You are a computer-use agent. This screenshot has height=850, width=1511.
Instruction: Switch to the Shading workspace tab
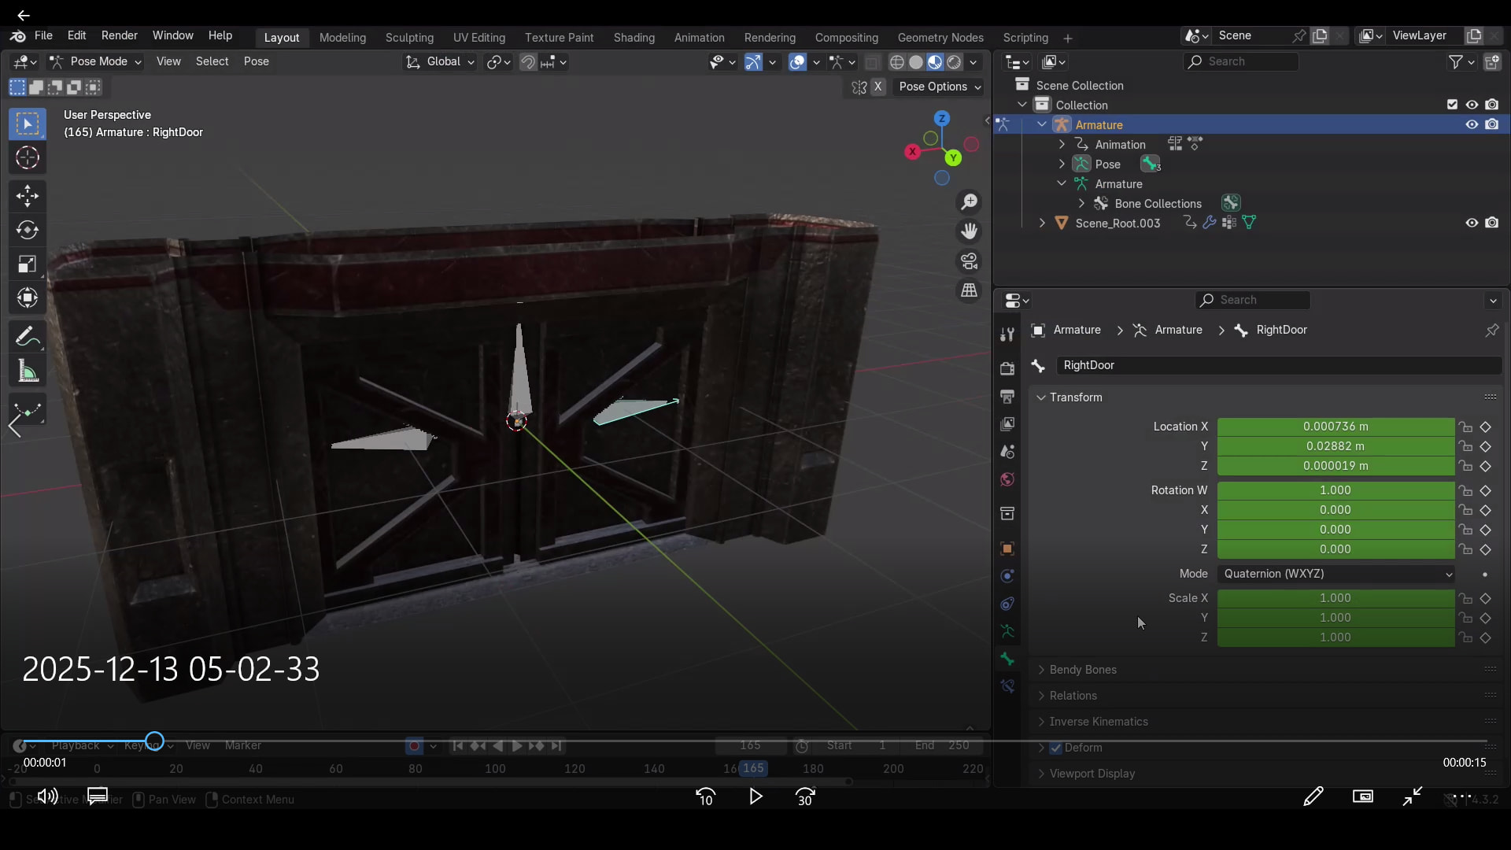pyautogui.click(x=634, y=37)
